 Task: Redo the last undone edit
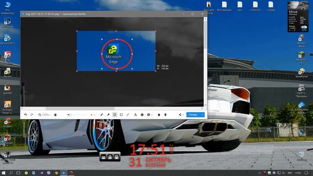click(32, 115)
